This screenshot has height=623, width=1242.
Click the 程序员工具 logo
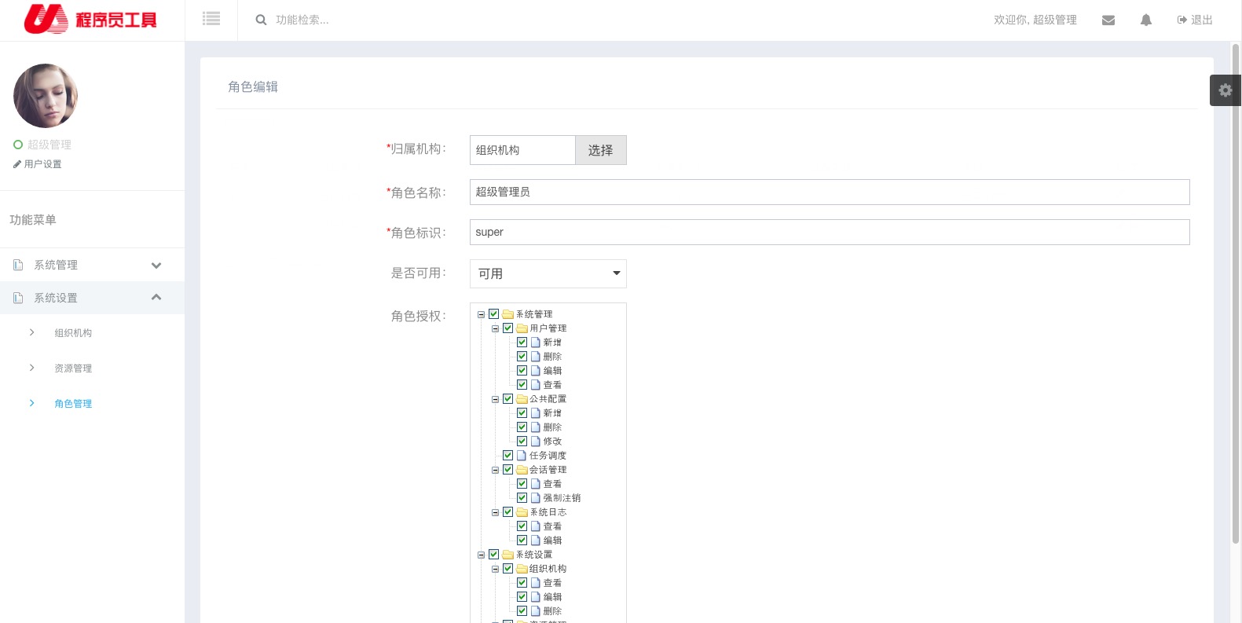point(90,20)
